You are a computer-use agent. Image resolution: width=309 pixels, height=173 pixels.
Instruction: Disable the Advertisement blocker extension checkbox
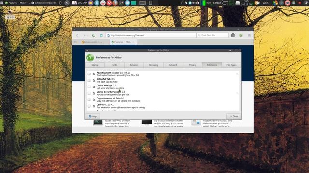89,74
